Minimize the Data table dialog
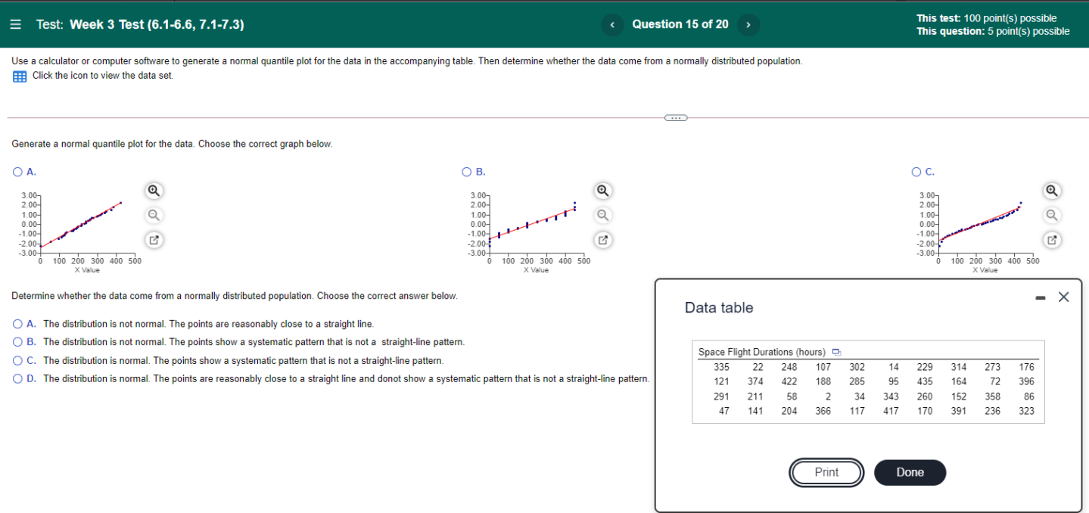Image resolution: width=1089 pixels, height=513 pixels. pyautogui.click(x=1040, y=298)
